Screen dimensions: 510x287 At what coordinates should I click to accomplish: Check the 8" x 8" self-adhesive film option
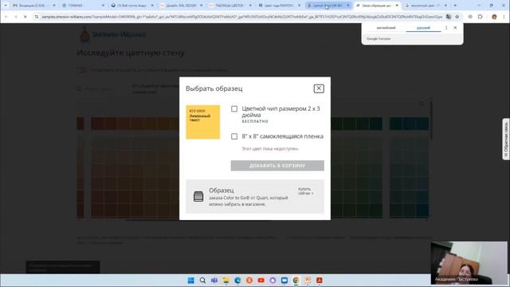pyautogui.click(x=234, y=136)
